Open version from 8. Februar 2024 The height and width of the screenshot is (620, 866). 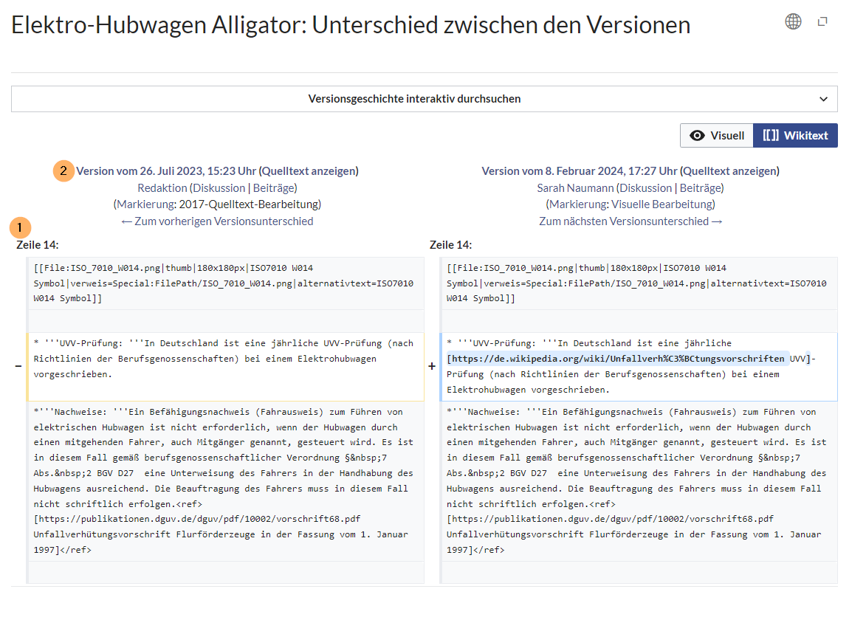(x=579, y=171)
